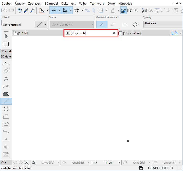Select the Dimension tool

[6, 63]
